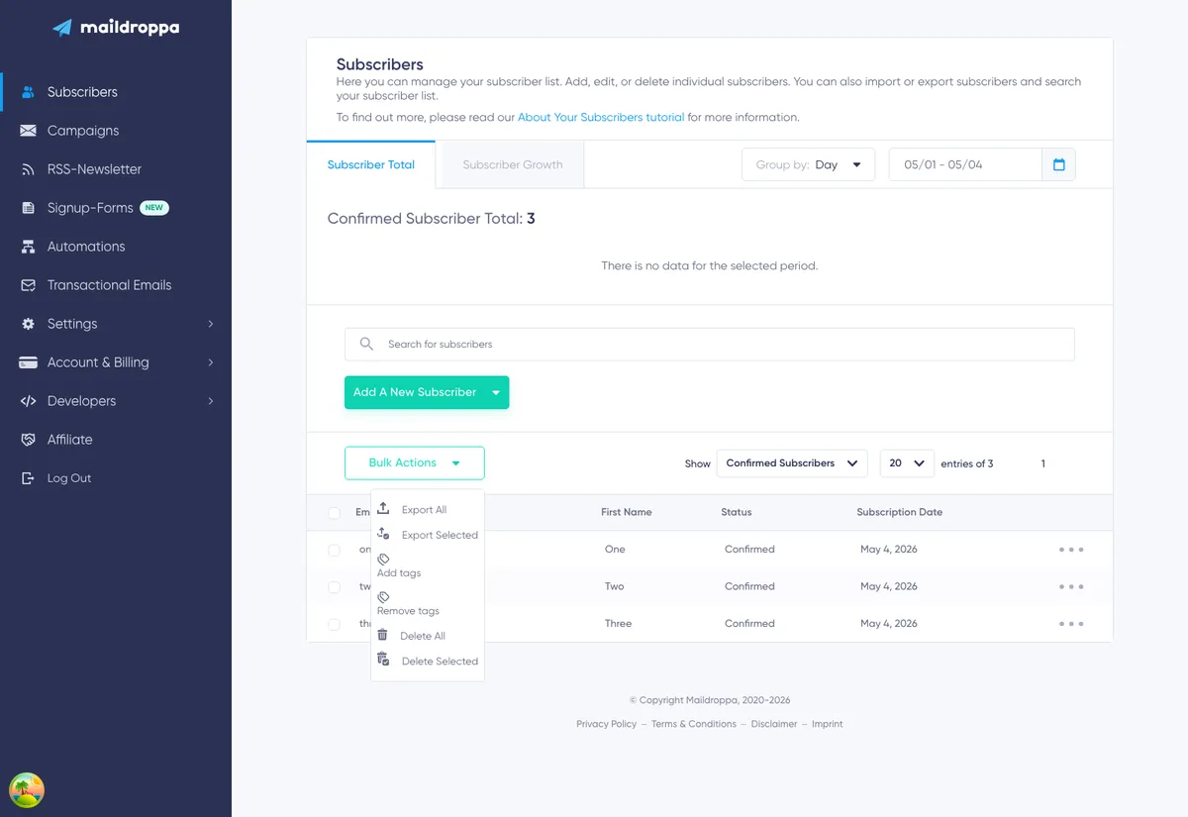Expand the Settings submenu chevron
Image resolution: width=1188 pixels, height=817 pixels.
[211, 324]
